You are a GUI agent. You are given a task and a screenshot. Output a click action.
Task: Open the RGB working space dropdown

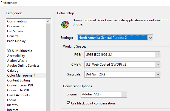tap(122, 55)
